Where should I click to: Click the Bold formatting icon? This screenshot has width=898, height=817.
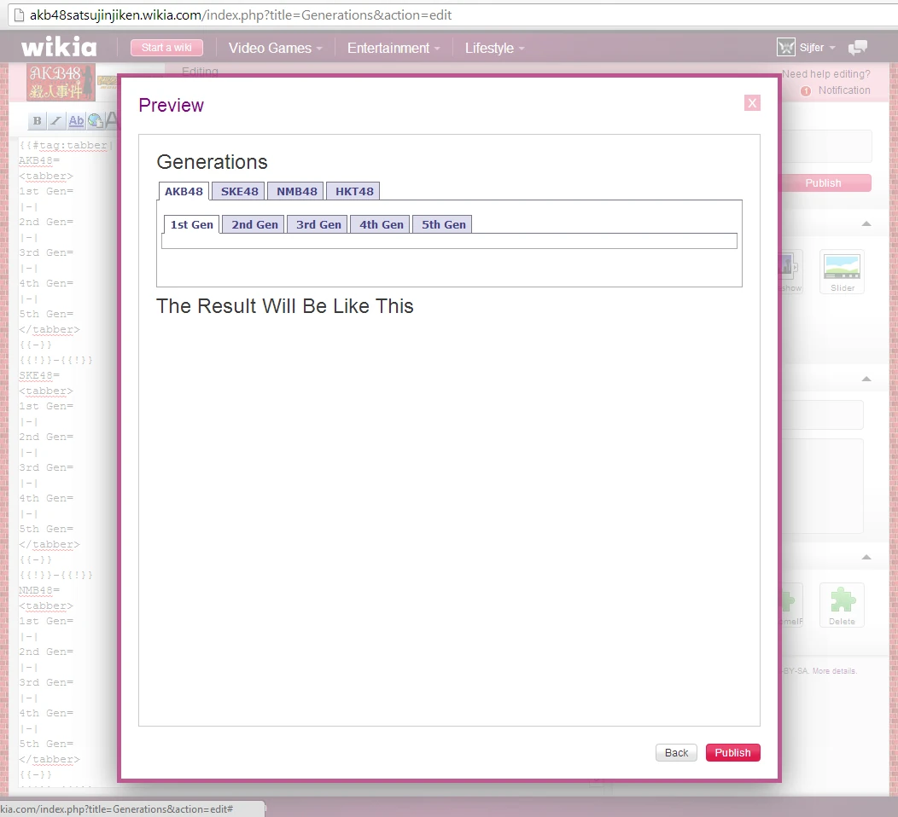click(37, 121)
